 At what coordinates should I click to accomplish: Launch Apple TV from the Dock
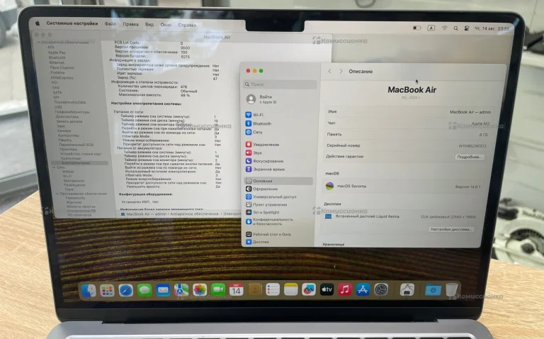click(327, 289)
